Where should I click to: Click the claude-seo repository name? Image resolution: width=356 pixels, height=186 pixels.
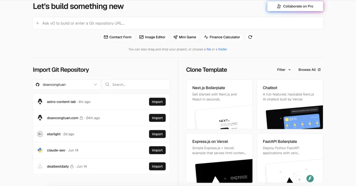56,150
